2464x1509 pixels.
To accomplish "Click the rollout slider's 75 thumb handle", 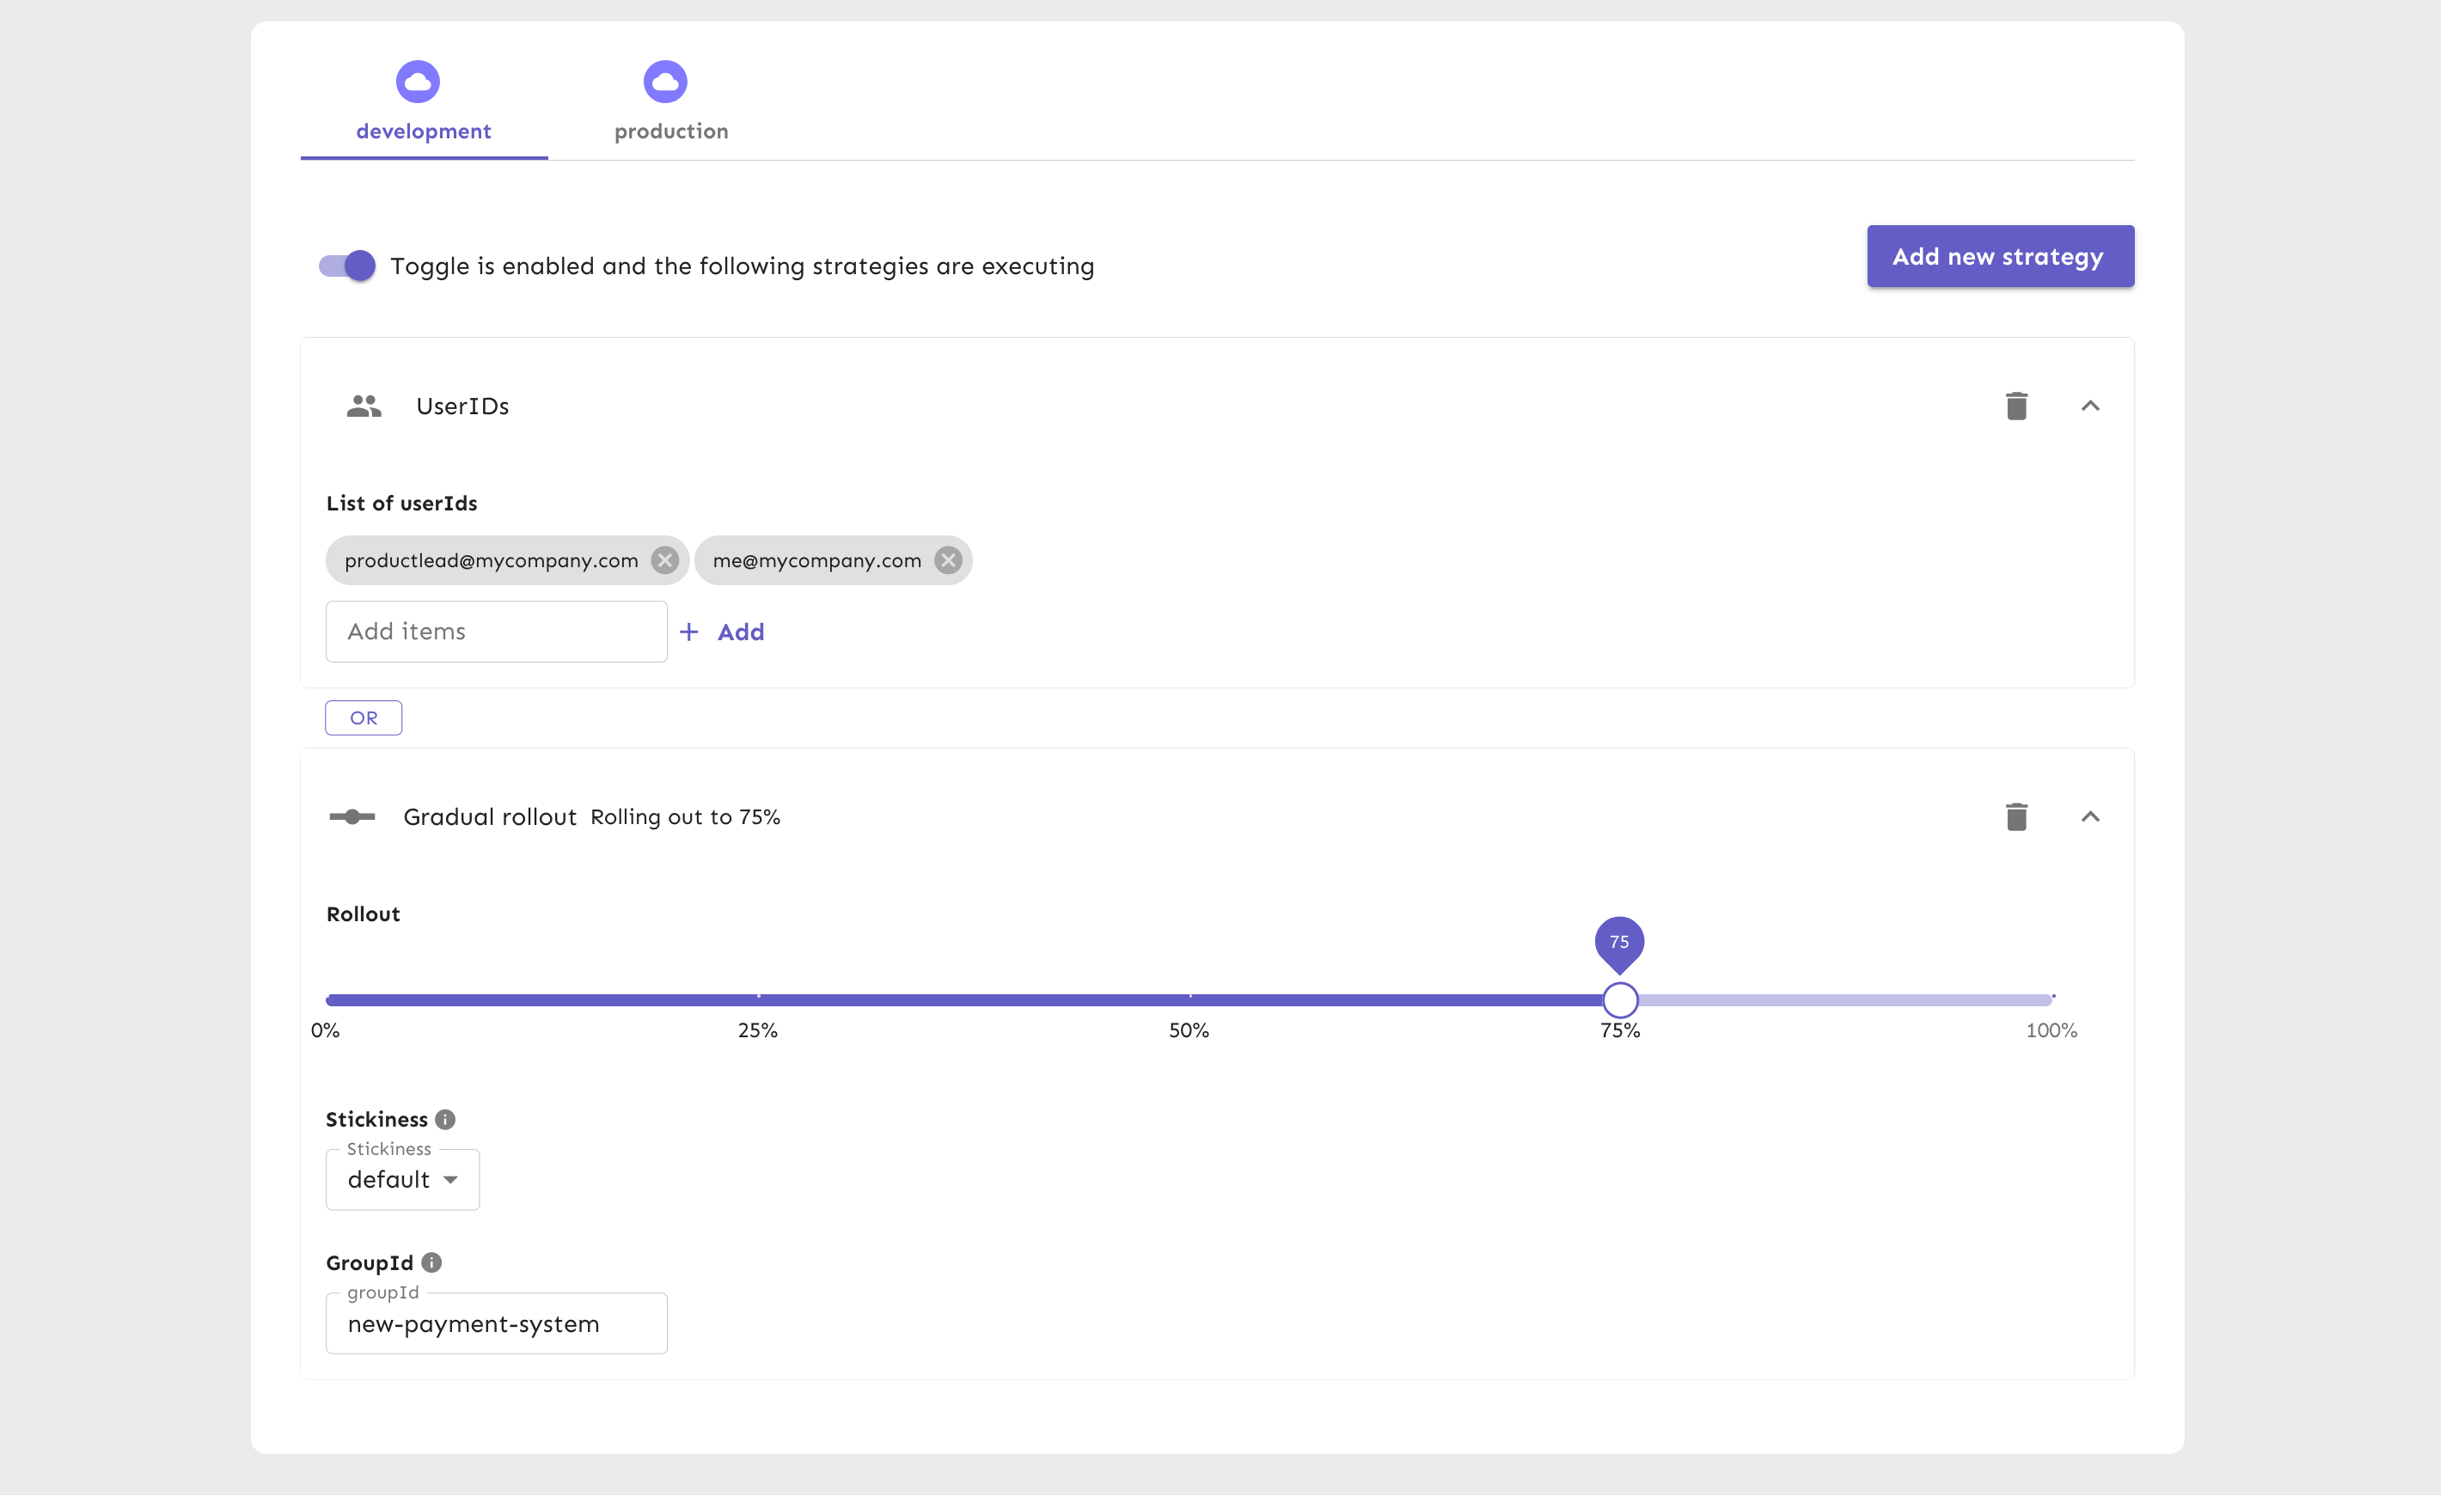I will [1620, 999].
